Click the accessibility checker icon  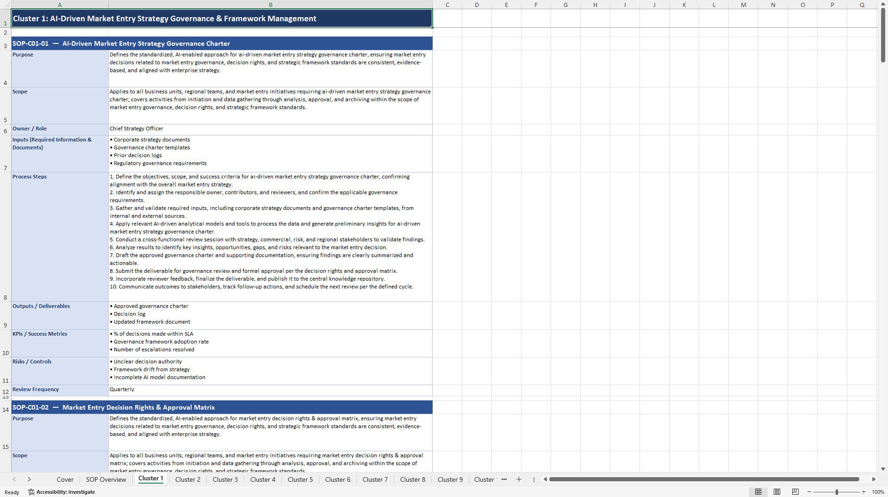point(31,492)
